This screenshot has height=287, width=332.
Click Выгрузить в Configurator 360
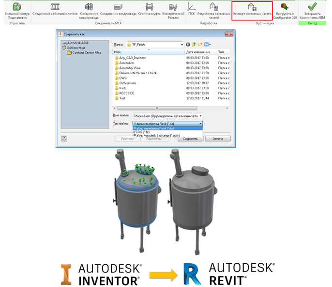pos(285,11)
